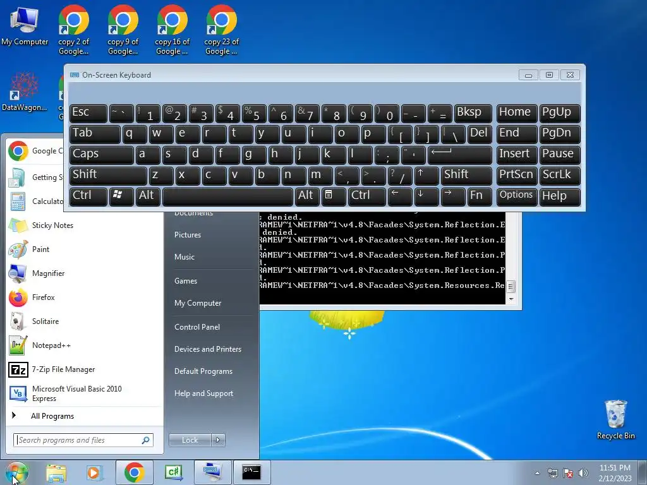Viewport: 647px width, 485px height.
Task: Select the DataWagon desktop shortcut
Action: (x=25, y=92)
